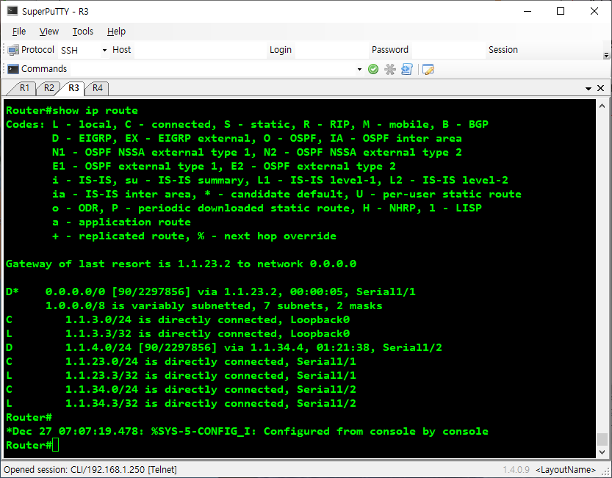The width and height of the screenshot is (612, 478).
Task: Click the 1.1.3.3/32 Loopback0 local route
Action: pos(178,333)
